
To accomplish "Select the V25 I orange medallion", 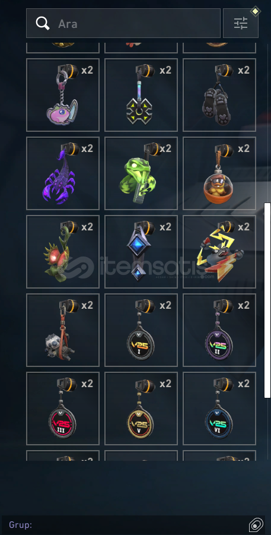I will click(x=141, y=330).
